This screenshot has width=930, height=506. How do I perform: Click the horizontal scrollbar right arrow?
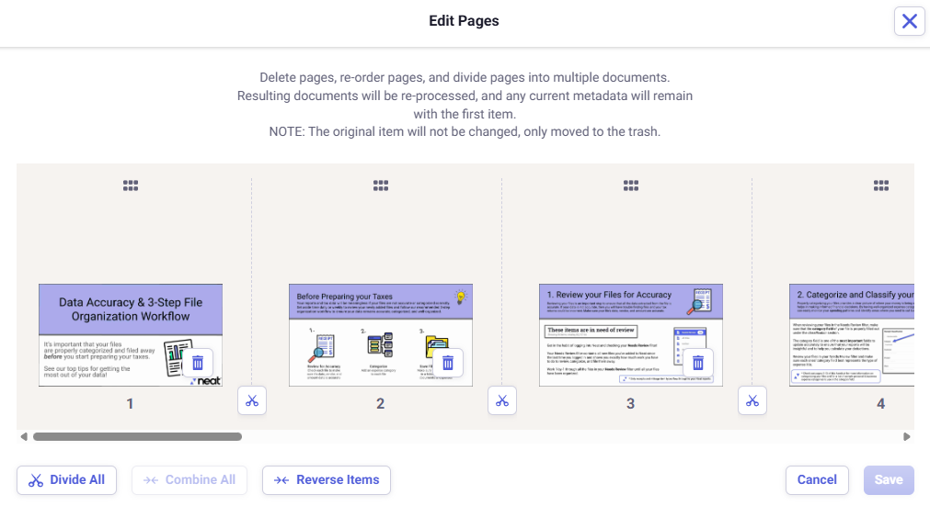click(x=906, y=437)
